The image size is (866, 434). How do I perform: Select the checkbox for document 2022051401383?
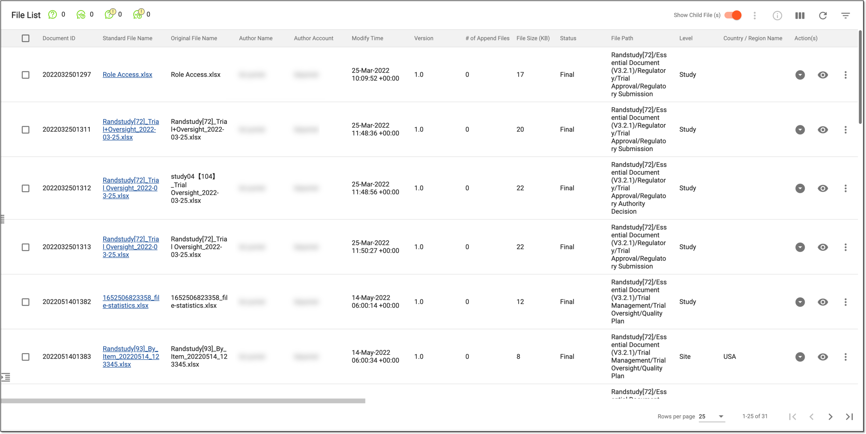coord(26,357)
